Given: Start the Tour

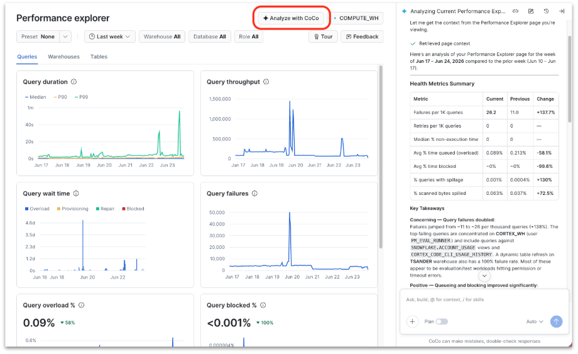Looking at the screenshot, I should pos(323,36).
